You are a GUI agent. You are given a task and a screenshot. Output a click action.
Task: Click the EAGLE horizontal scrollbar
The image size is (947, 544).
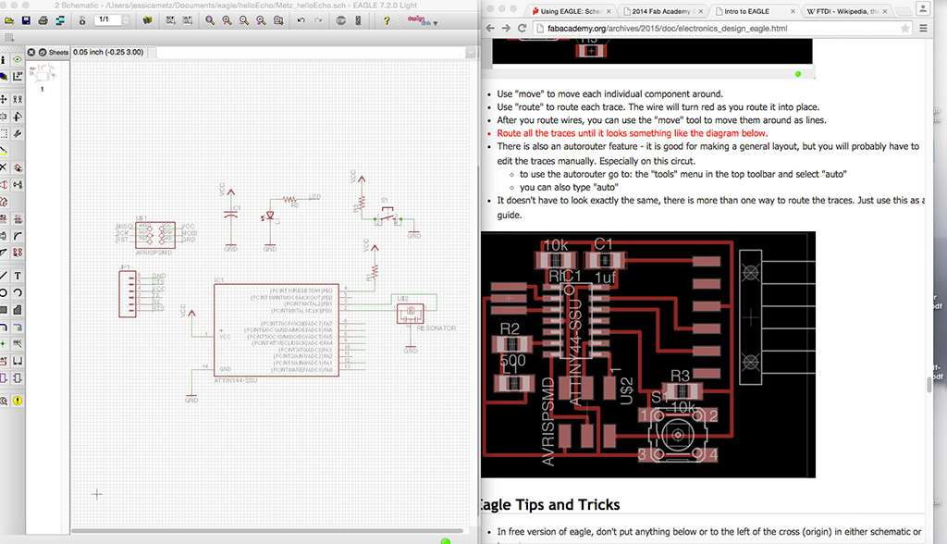pos(267,531)
